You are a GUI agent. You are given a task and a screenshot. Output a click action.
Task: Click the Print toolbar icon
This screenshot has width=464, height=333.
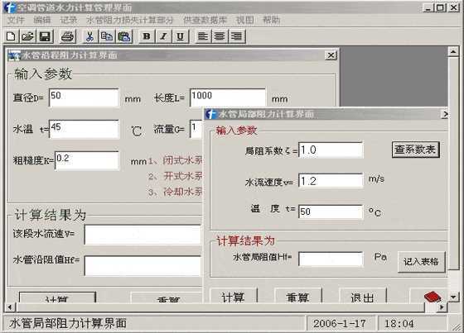(67, 36)
